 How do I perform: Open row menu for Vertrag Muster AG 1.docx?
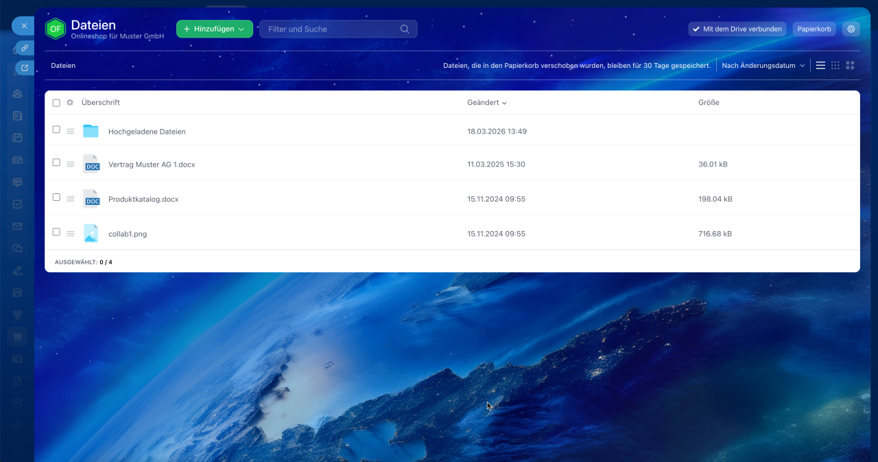(x=70, y=165)
